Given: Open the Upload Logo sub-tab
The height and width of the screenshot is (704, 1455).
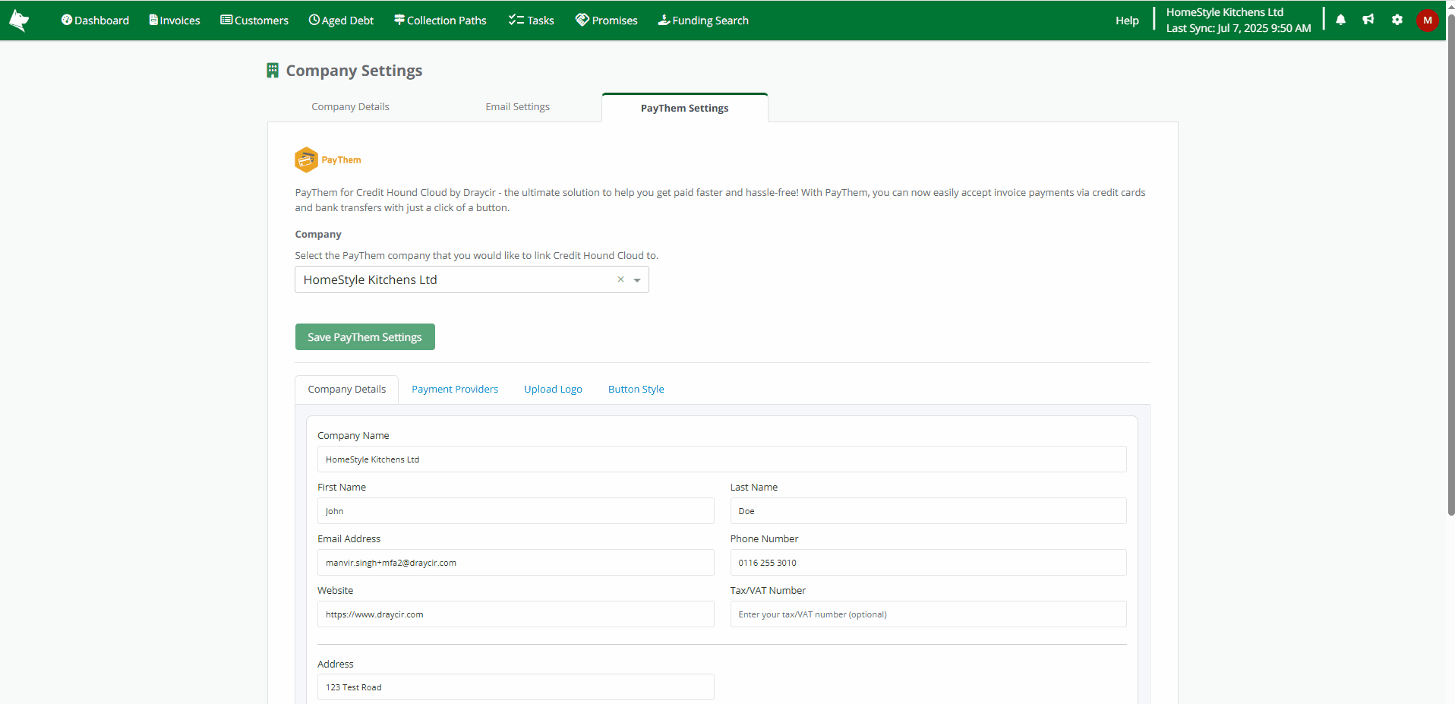Looking at the screenshot, I should click(553, 390).
